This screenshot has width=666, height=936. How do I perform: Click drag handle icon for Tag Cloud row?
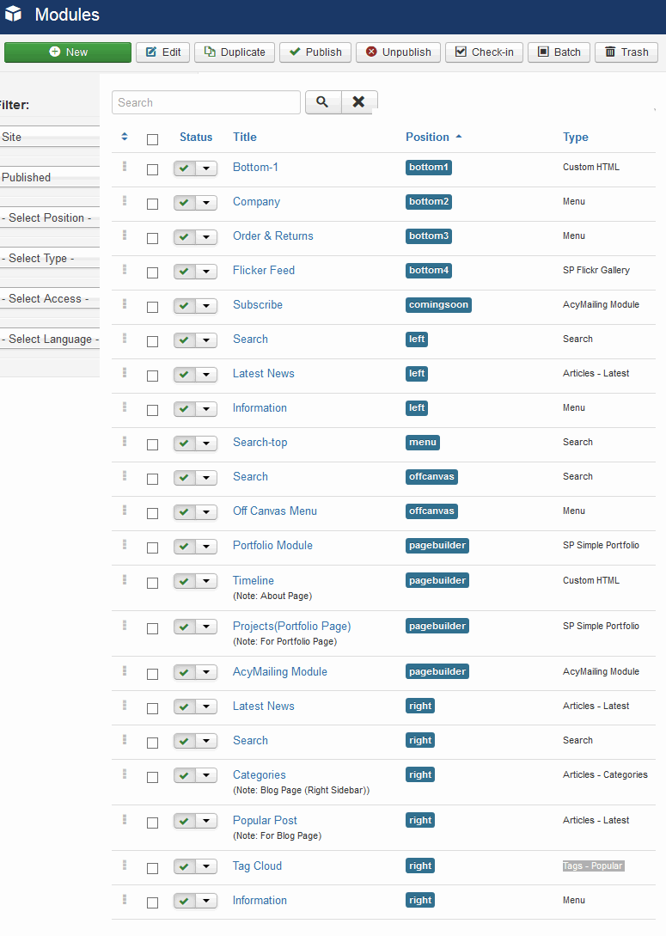click(x=125, y=866)
